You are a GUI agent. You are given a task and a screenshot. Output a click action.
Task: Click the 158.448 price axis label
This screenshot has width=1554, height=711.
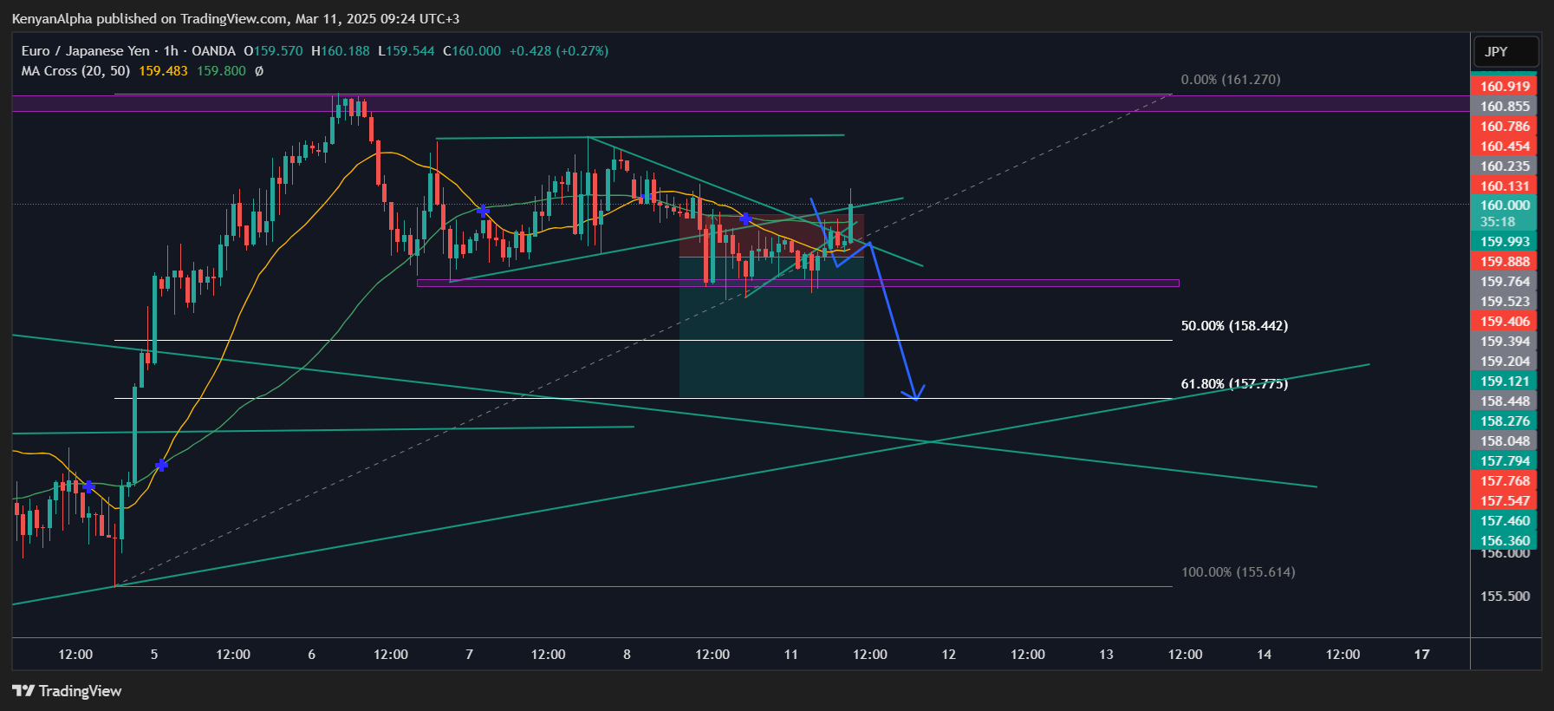click(x=1505, y=401)
